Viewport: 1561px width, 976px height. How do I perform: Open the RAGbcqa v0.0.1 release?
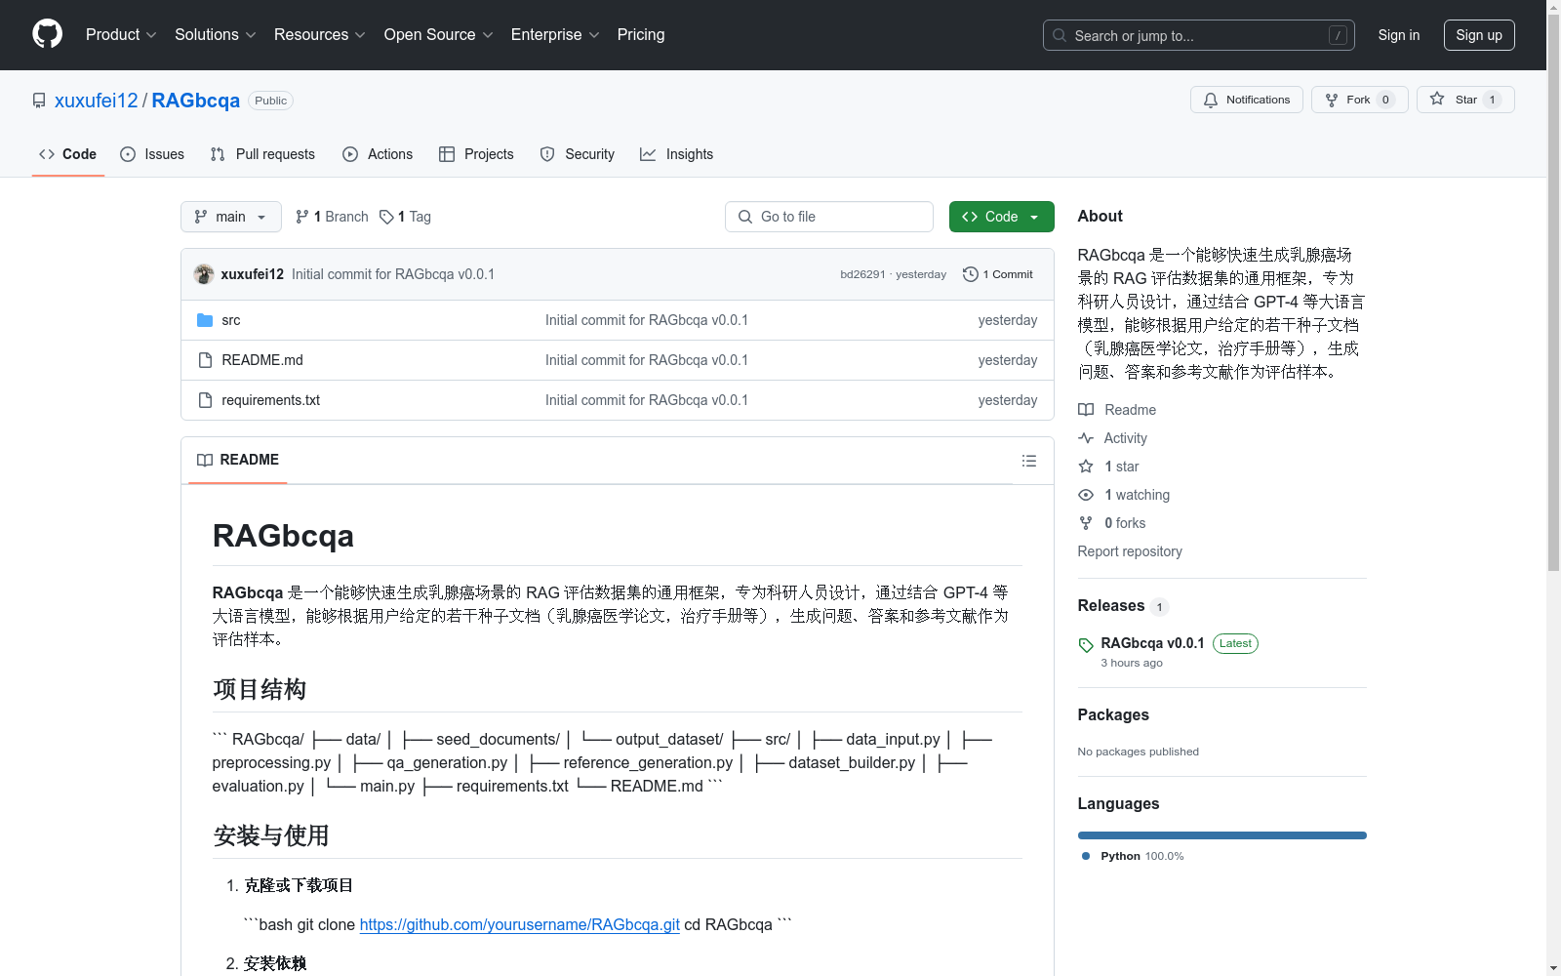click(1153, 643)
